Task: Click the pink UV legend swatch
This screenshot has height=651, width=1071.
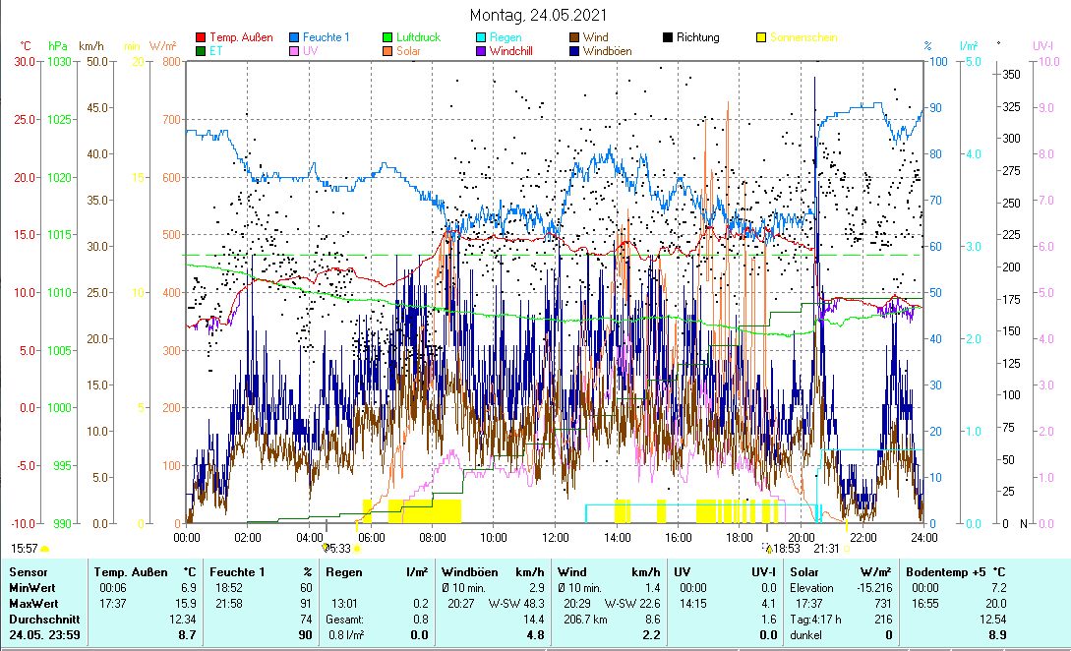Action: pyautogui.click(x=294, y=51)
